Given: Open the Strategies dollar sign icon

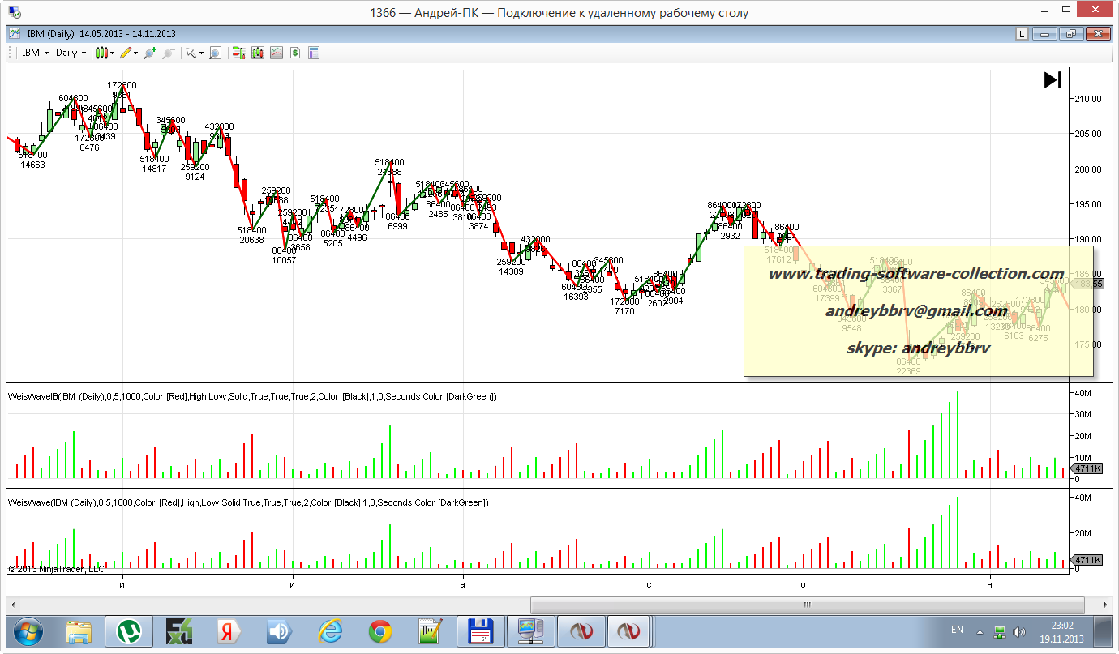Looking at the screenshot, I should point(295,53).
